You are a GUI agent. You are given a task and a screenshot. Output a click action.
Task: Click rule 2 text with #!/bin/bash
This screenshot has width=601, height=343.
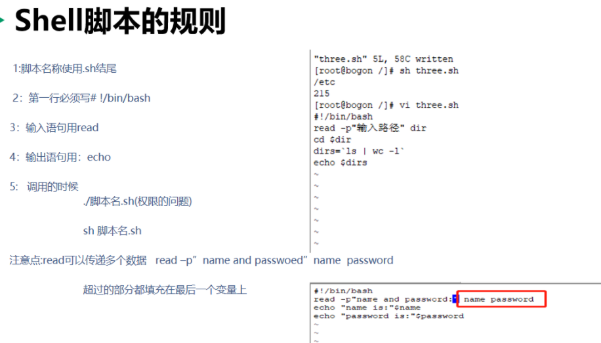click(x=81, y=98)
